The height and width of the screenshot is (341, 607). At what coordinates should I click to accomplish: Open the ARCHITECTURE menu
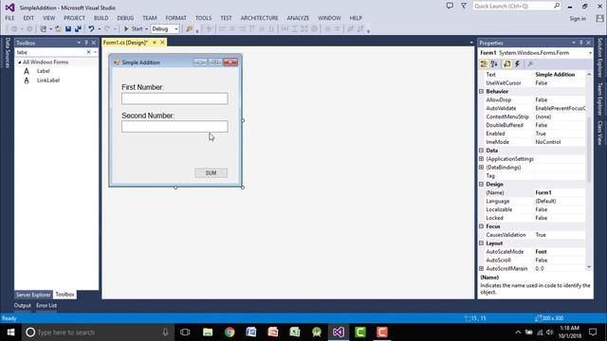click(x=259, y=18)
